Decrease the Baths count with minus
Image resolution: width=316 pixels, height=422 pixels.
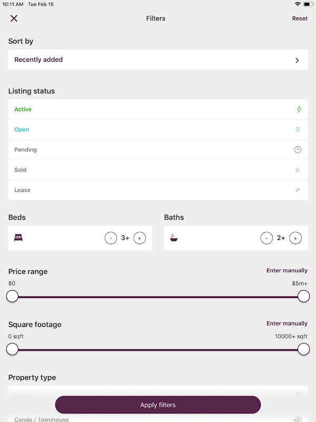(x=266, y=238)
